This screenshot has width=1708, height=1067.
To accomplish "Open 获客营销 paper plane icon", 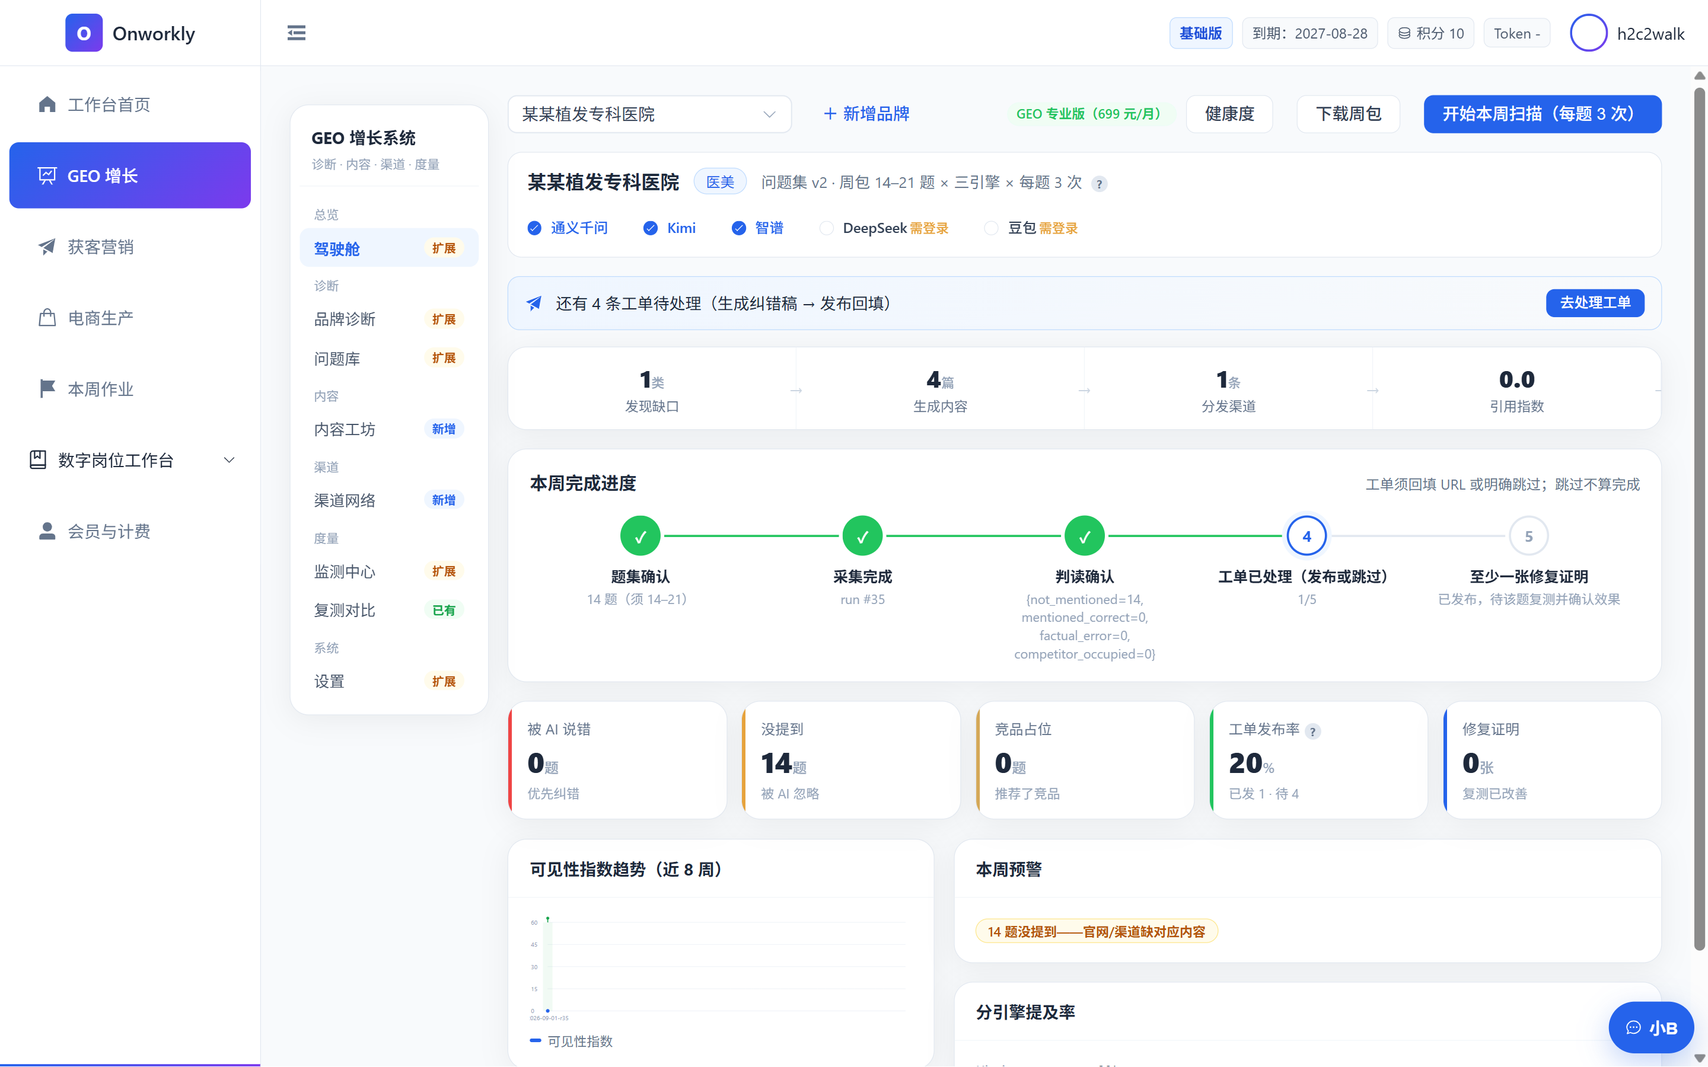I will [x=47, y=247].
